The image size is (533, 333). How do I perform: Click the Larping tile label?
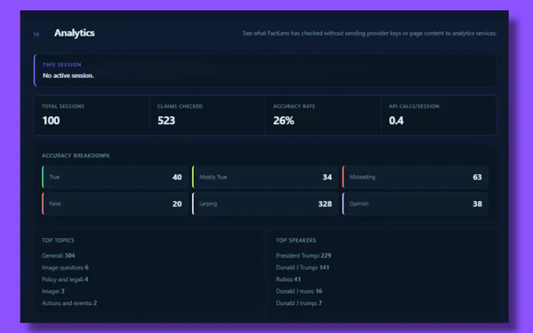point(208,204)
